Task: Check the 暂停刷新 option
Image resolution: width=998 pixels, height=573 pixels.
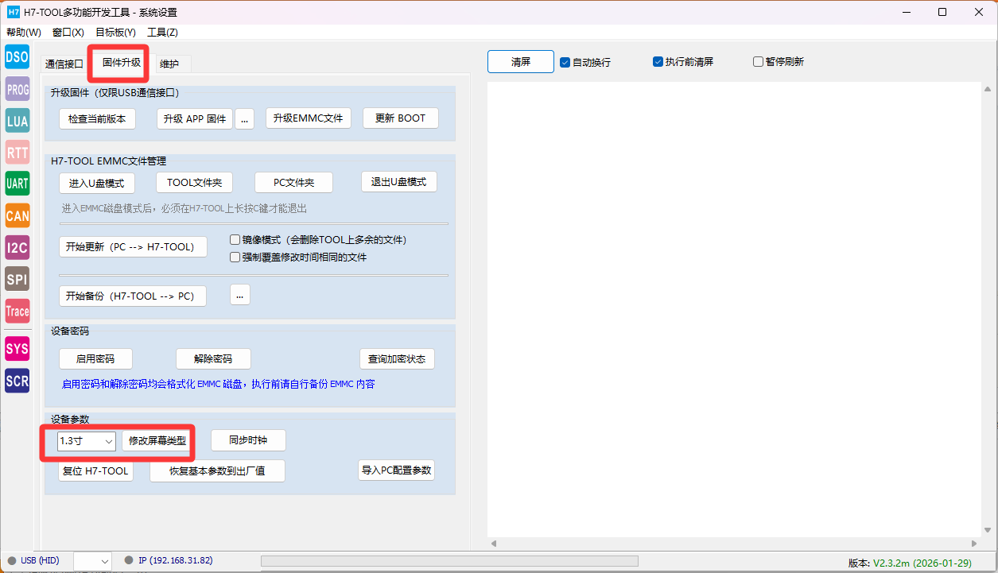Action: tap(758, 62)
